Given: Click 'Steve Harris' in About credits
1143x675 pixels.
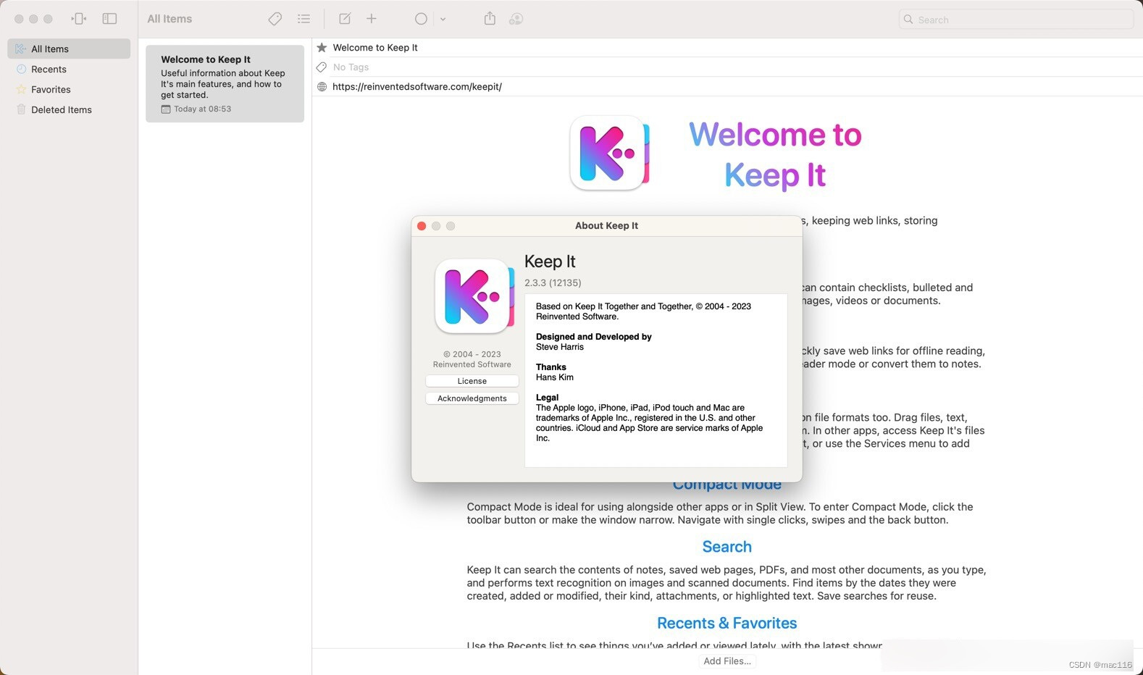Looking at the screenshot, I should [560, 347].
